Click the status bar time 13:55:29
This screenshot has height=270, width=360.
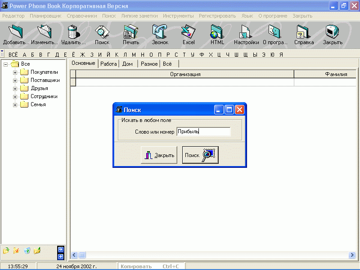18,266
